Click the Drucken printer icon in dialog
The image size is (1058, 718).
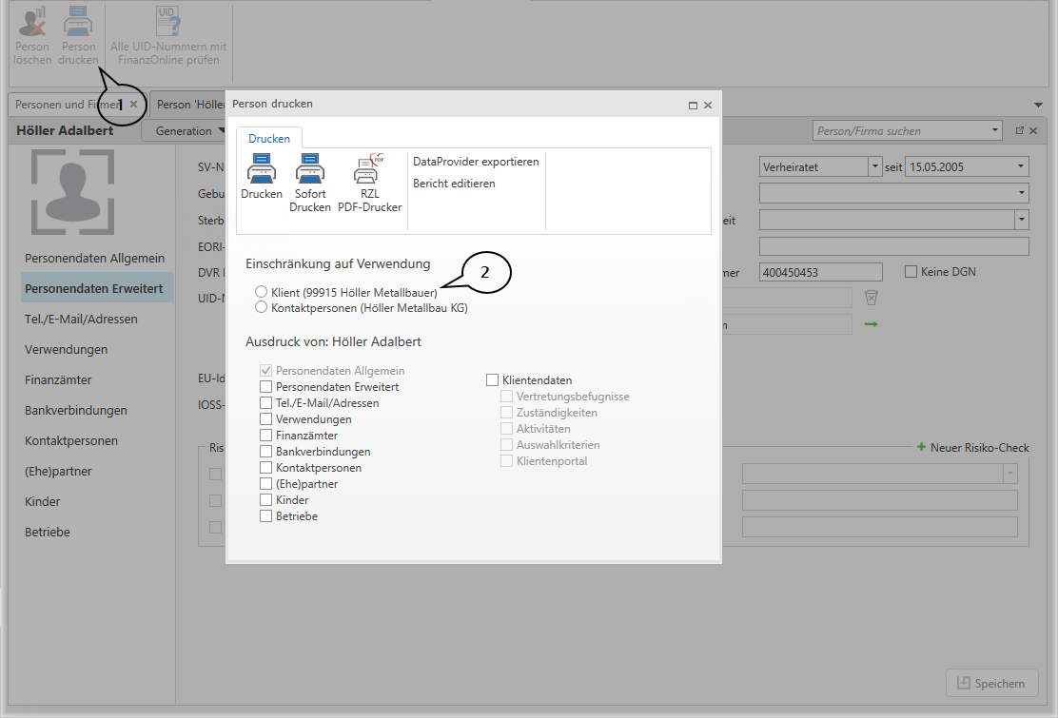(x=261, y=169)
